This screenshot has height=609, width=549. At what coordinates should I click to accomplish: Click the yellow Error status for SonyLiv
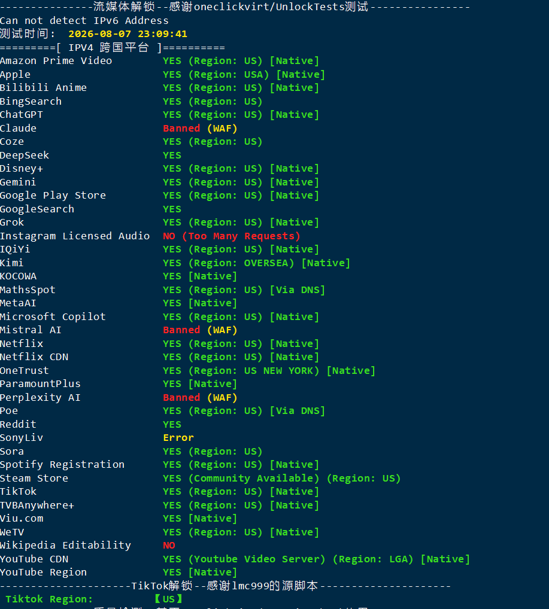[178, 438]
